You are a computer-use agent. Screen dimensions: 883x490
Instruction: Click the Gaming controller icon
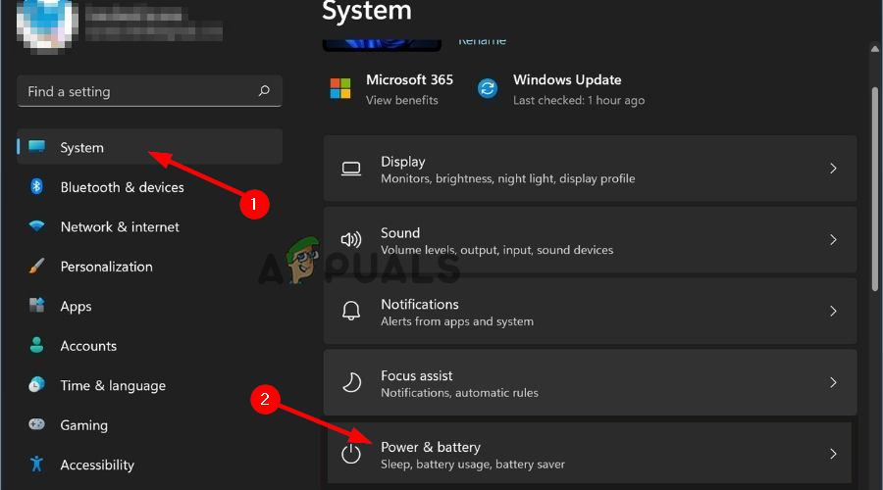click(x=36, y=425)
